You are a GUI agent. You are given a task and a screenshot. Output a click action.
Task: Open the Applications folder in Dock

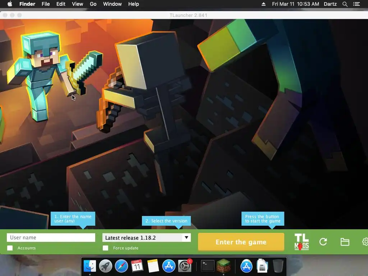click(247, 266)
